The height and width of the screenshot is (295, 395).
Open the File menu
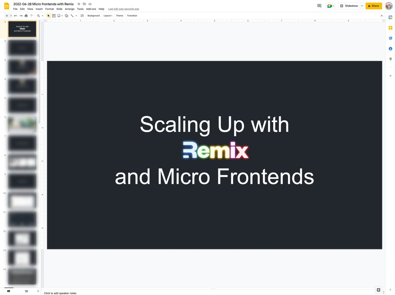pyautogui.click(x=15, y=9)
